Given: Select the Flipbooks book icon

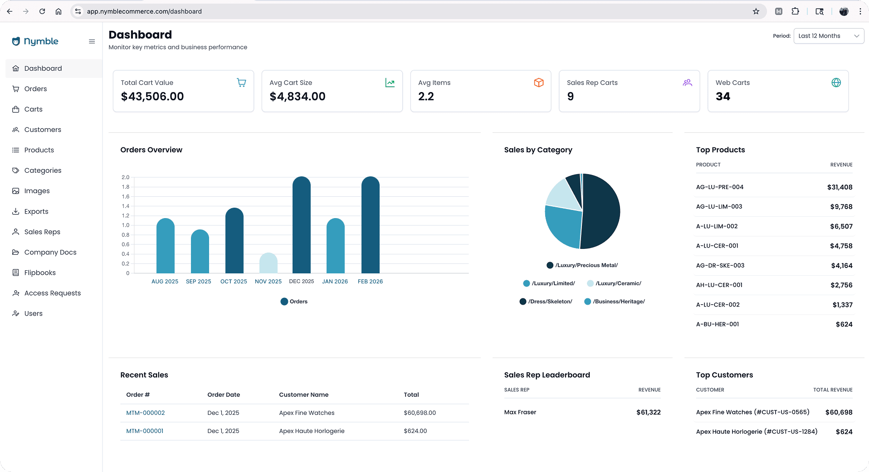Looking at the screenshot, I should 15,272.
